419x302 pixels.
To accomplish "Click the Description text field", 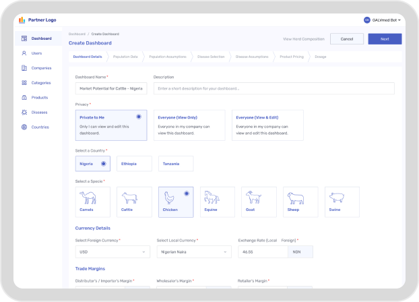I will pos(273,88).
